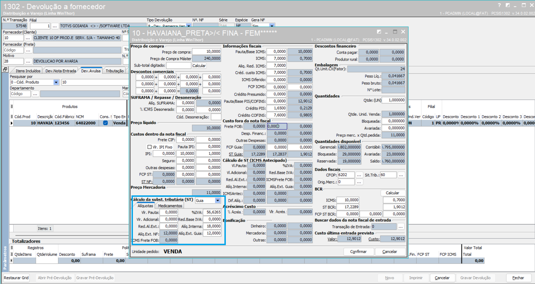Image resolution: width=535 pixels, height=284 pixels.
Task: Focus the Crédito COFINS field showing 7,6000
Action: coord(276,115)
